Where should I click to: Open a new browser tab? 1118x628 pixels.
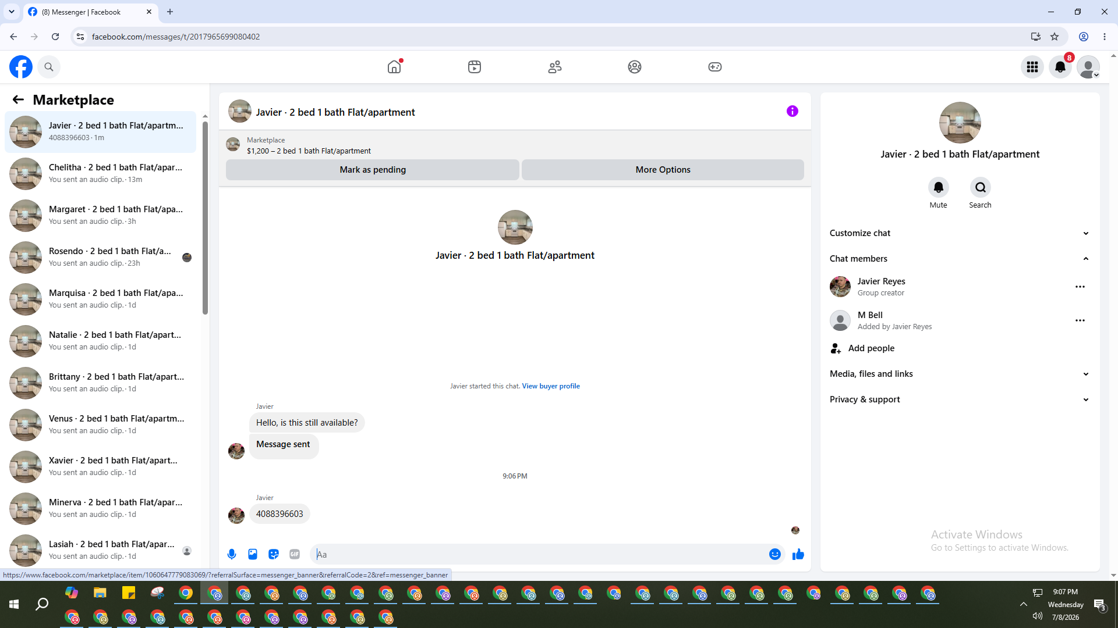[170, 12]
